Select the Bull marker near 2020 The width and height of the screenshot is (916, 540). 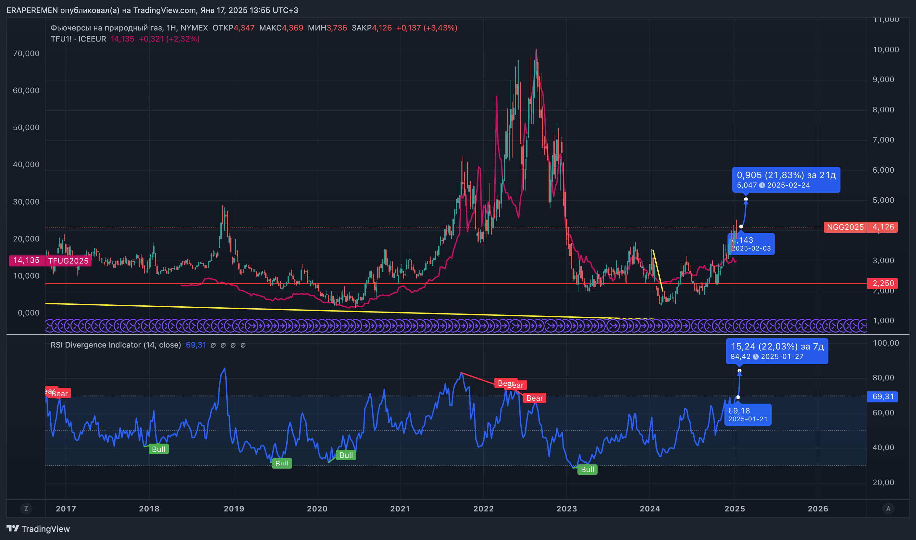[x=346, y=455]
